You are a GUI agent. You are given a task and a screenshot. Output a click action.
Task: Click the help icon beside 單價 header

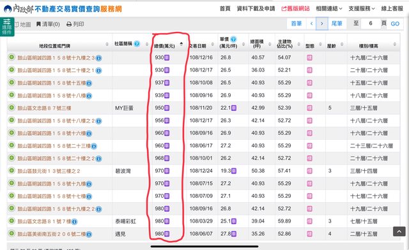pyautogui.click(x=233, y=40)
